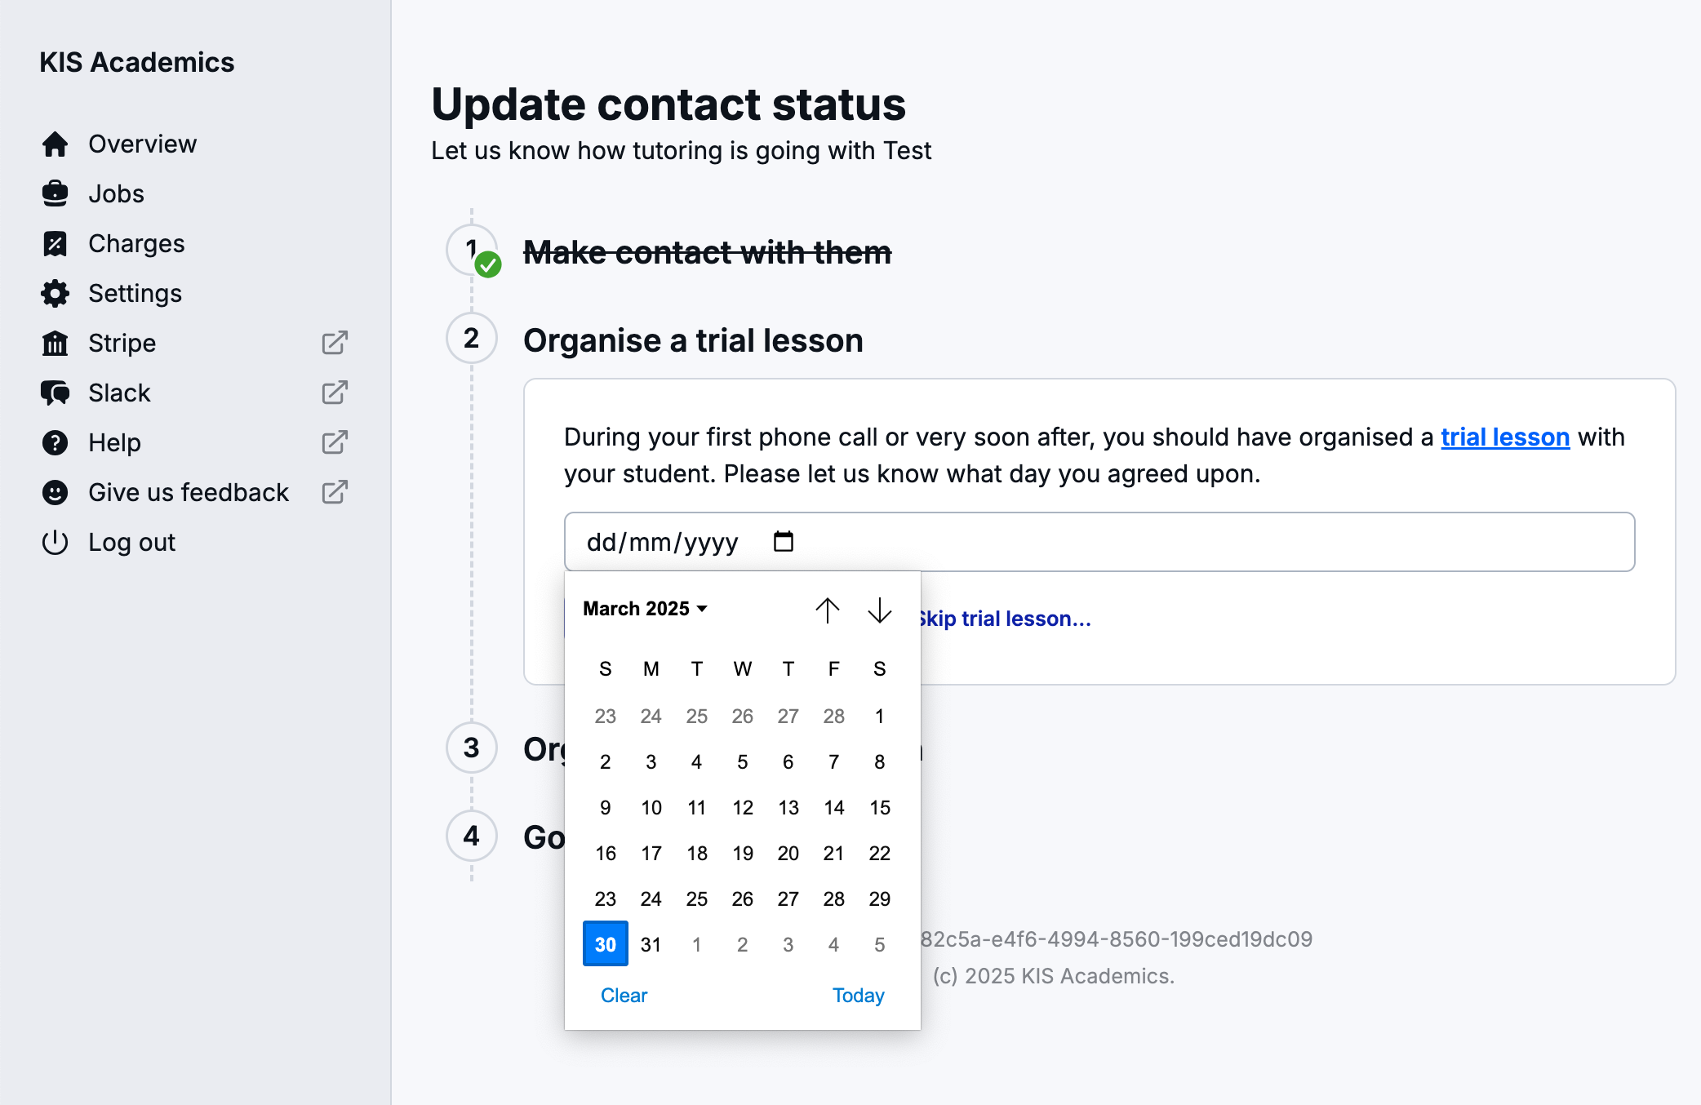The width and height of the screenshot is (1701, 1105).
Task: Open the trial lesson hyperlink
Action: [x=1504, y=437]
